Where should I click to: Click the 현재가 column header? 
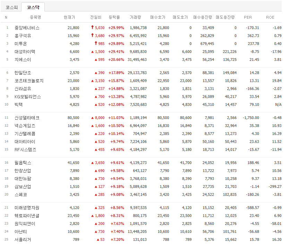pos(69,17)
